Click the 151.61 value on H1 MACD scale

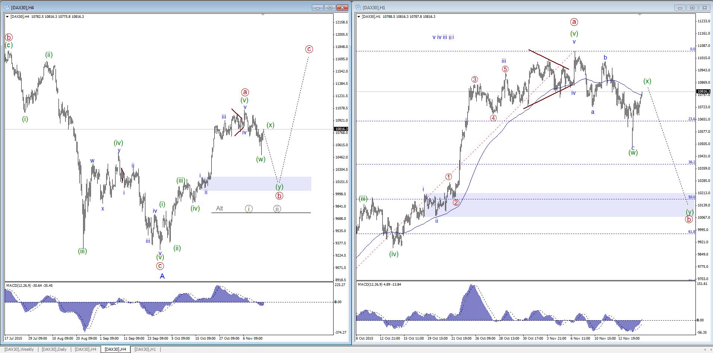(x=702, y=284)
